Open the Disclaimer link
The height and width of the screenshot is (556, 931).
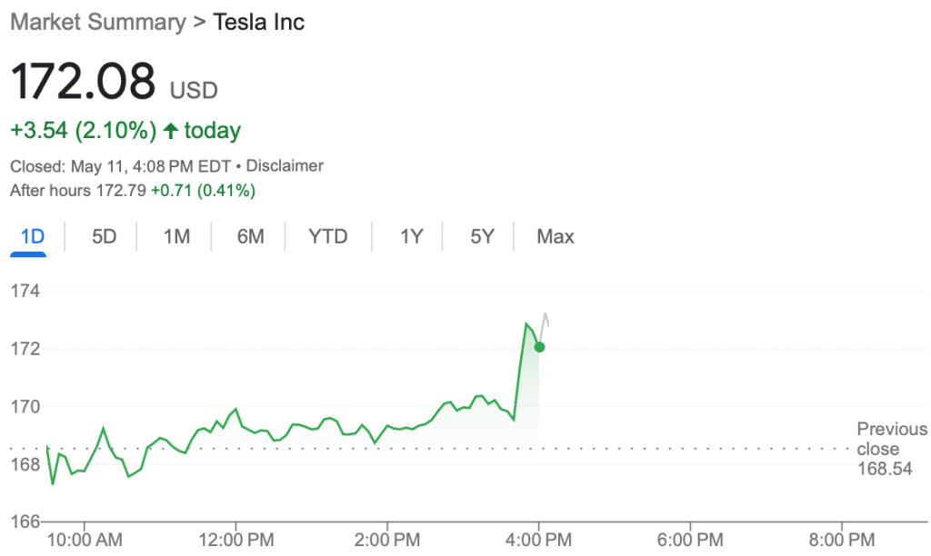tap(285, 165)
